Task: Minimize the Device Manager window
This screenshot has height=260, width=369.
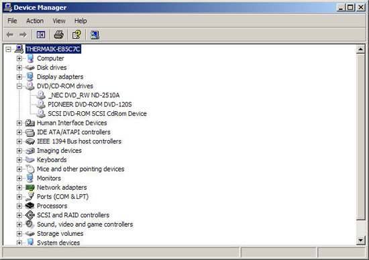Action: pos(341,7)
